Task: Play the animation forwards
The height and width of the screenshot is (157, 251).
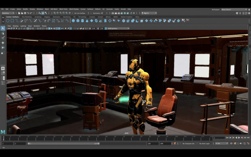Action: (239, 138)
